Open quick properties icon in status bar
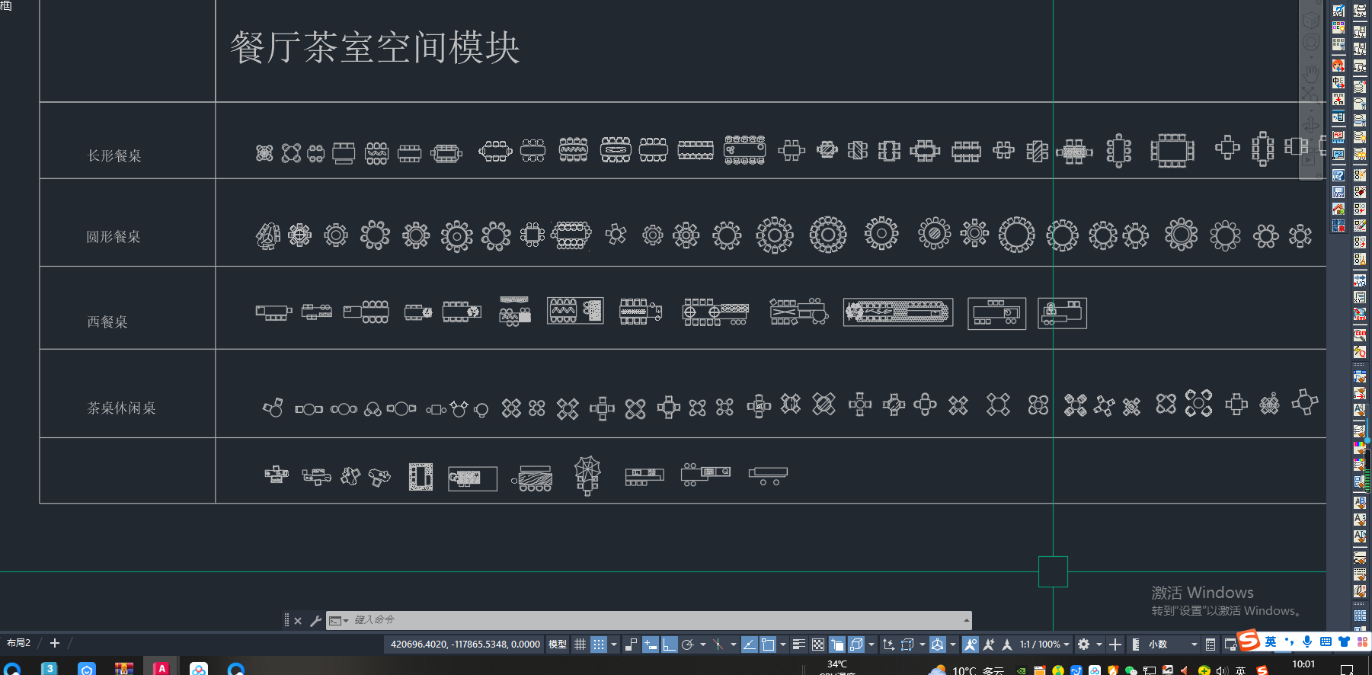1372x675 pixels. (x=1210, y=645)
